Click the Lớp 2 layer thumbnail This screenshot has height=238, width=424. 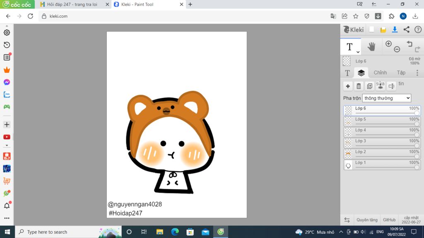pyautogui.click(x=348, y=154)
